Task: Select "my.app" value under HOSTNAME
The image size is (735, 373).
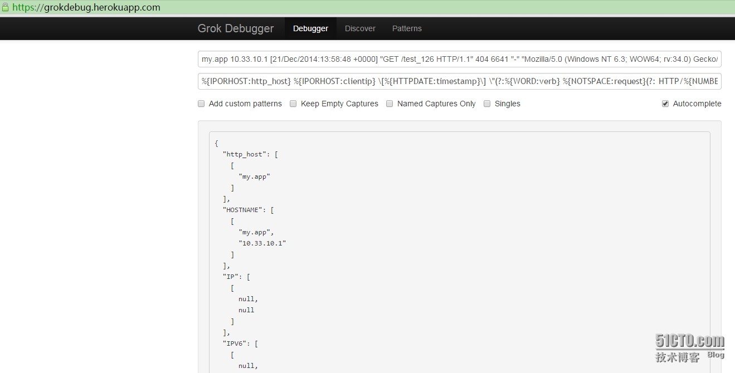Action: [256, 232]
